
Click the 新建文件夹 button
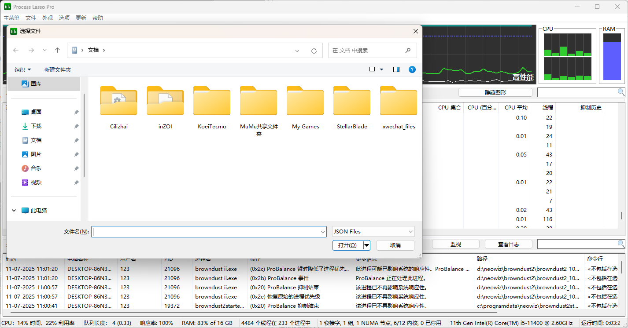[x=57, y=69]
